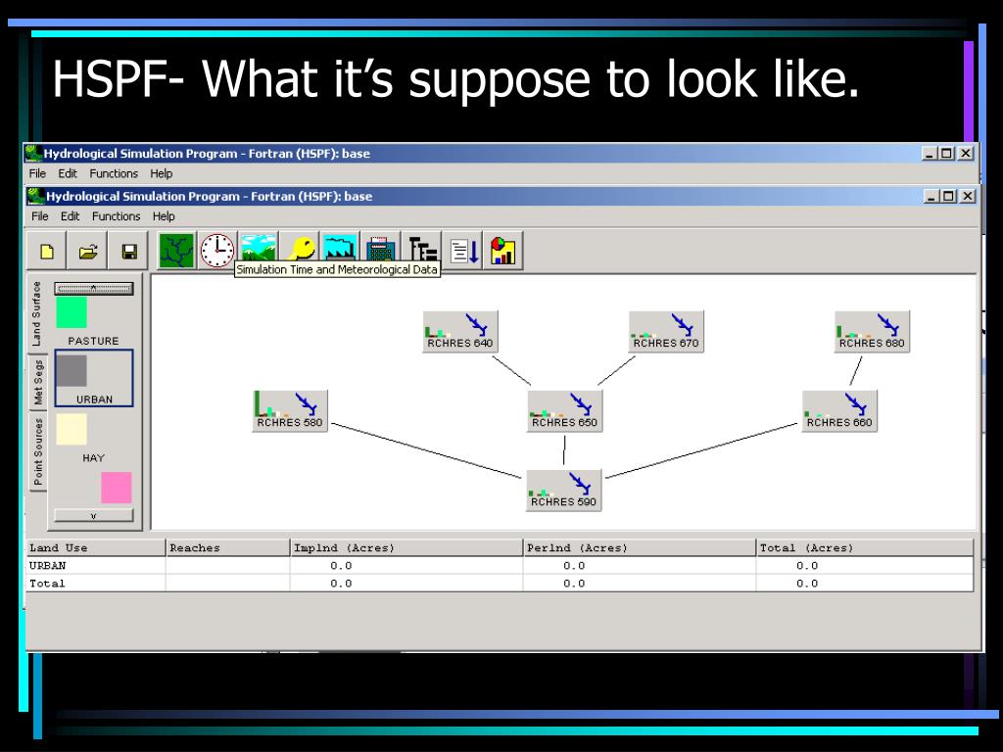The image size is (1003, 752).
Task: Open Functions menu in the front window
Action: [x=116, y=216]
